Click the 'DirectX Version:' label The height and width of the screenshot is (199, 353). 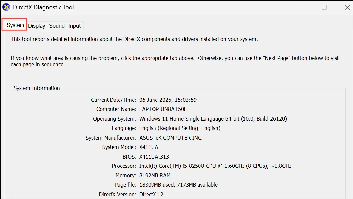coord(117,194)
